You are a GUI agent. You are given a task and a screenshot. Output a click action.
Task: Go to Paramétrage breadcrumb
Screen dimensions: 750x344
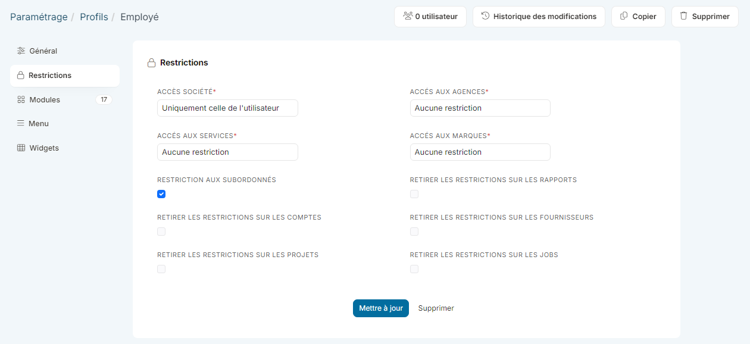[39, 17]
